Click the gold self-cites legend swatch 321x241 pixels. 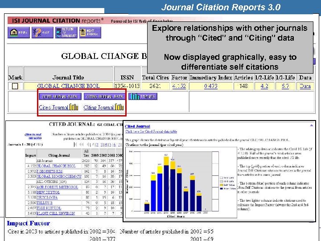coord(221,185)
